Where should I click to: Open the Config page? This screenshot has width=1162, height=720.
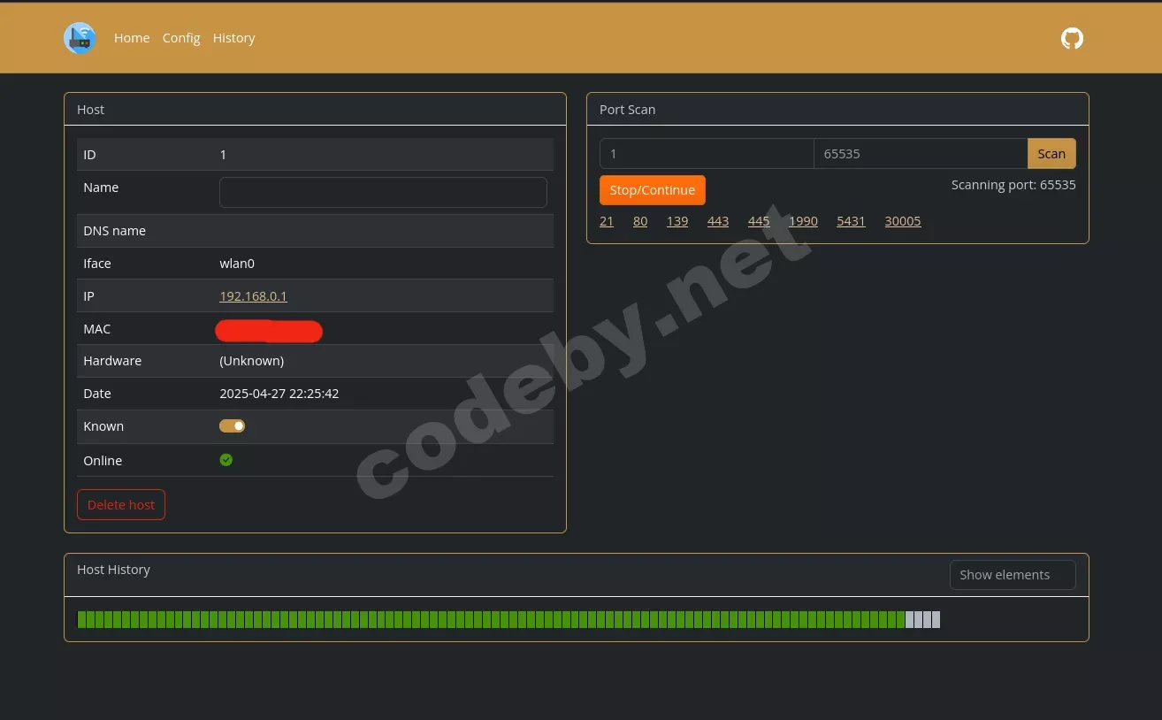(x=181, y=37)
